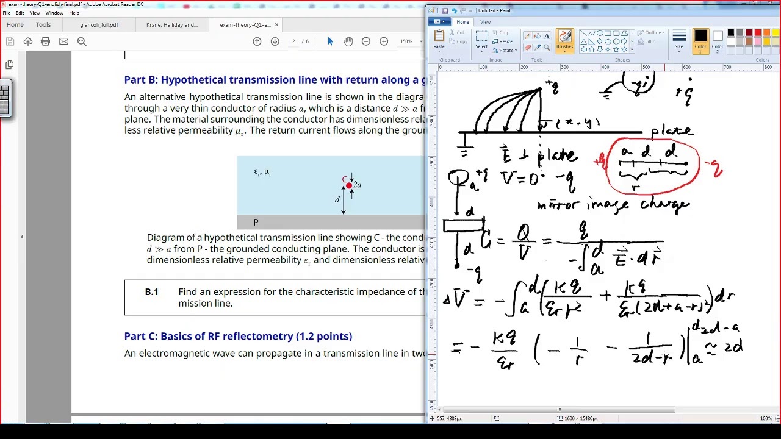The image size is (781, 439).
Task: Click the cloud upload icon in Acrobat
Action: coord(27,41)
